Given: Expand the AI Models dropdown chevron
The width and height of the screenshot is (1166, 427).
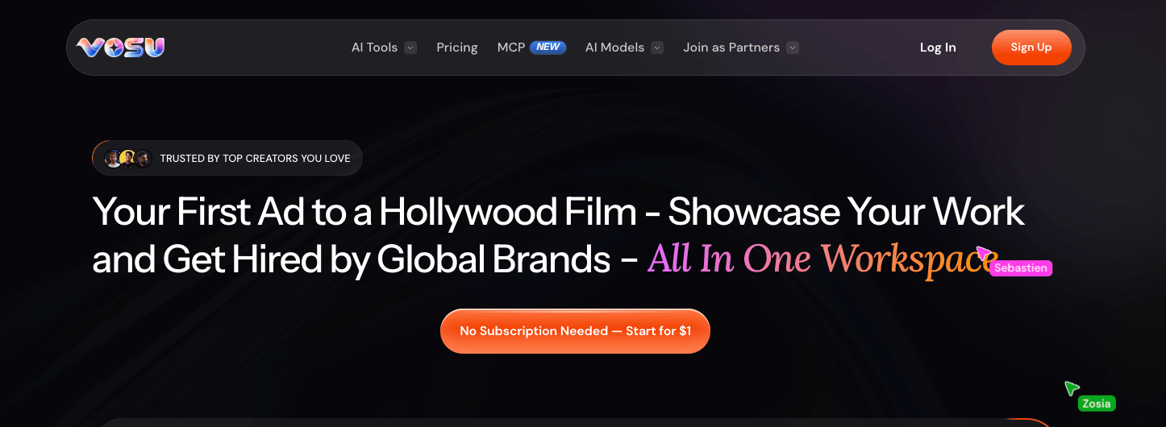Looking at the screenshot, I should [657, 48].
